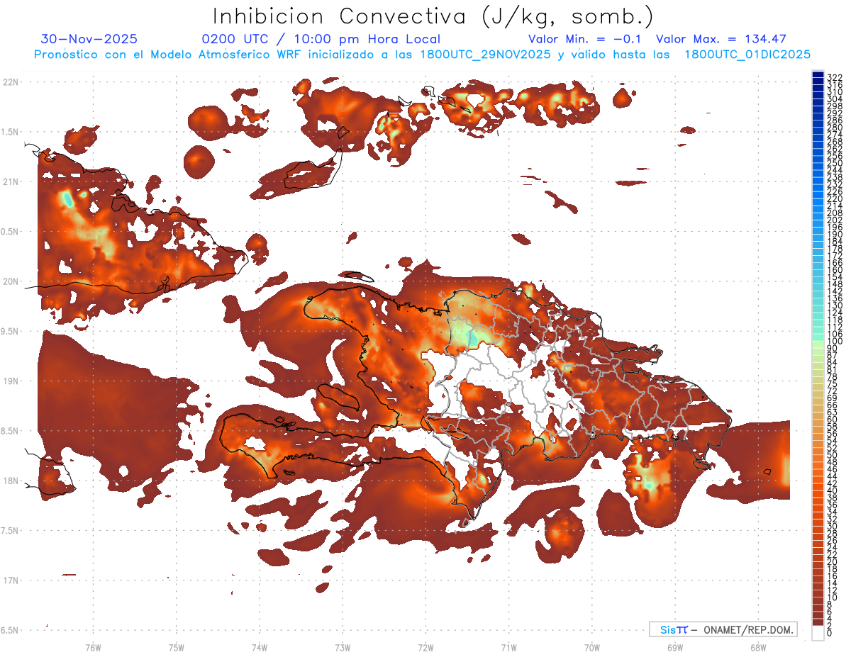The image size is (851, 657).
Task: Click the "21N" latitude label
Action: pyautogui.click(x=10, y=182)
